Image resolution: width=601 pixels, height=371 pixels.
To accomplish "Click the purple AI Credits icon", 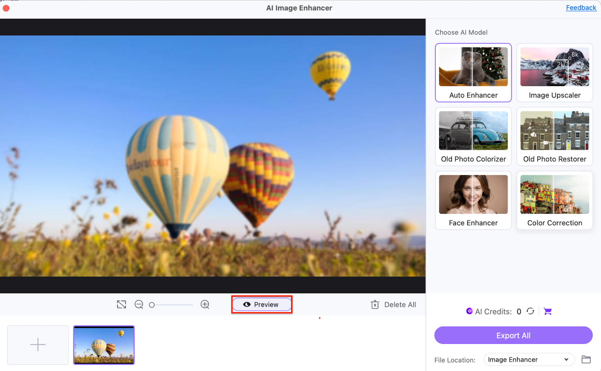I will point(469,311).
